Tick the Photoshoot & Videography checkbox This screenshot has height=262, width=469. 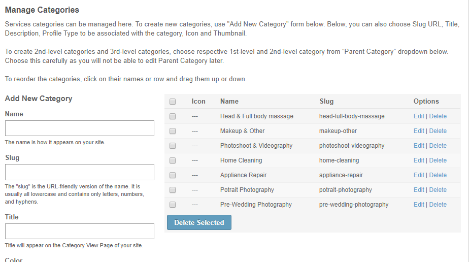pos(173,146)
